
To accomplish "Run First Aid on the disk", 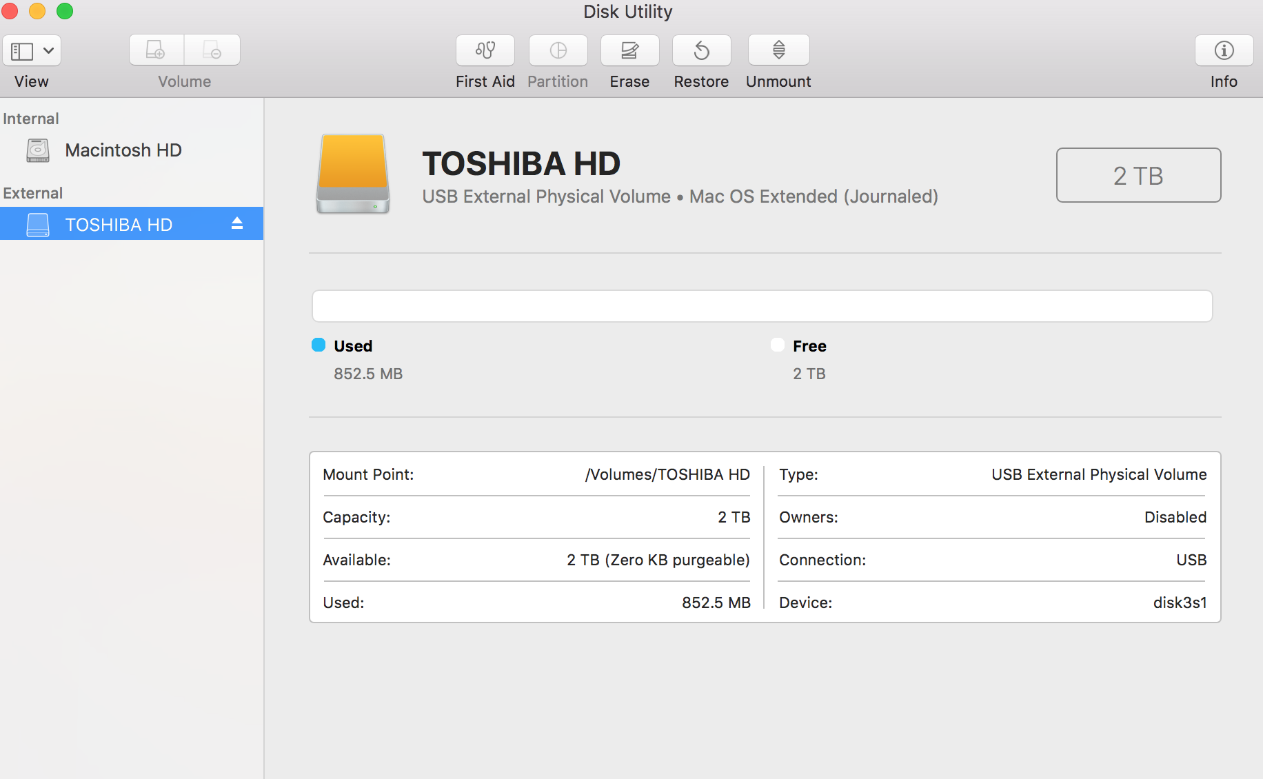I will tap(485, 50).
